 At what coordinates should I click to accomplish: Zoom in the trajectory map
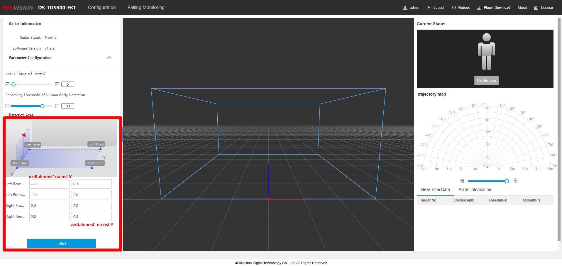pos(515,181)
